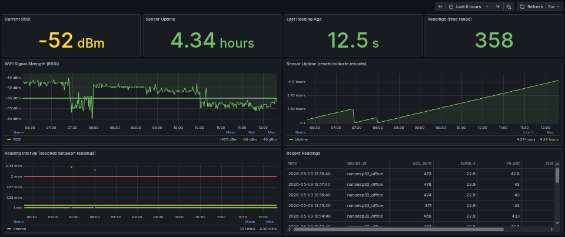Open the Last 6 hours time picker
Screen dimensions: 565x237
[469, 6]
